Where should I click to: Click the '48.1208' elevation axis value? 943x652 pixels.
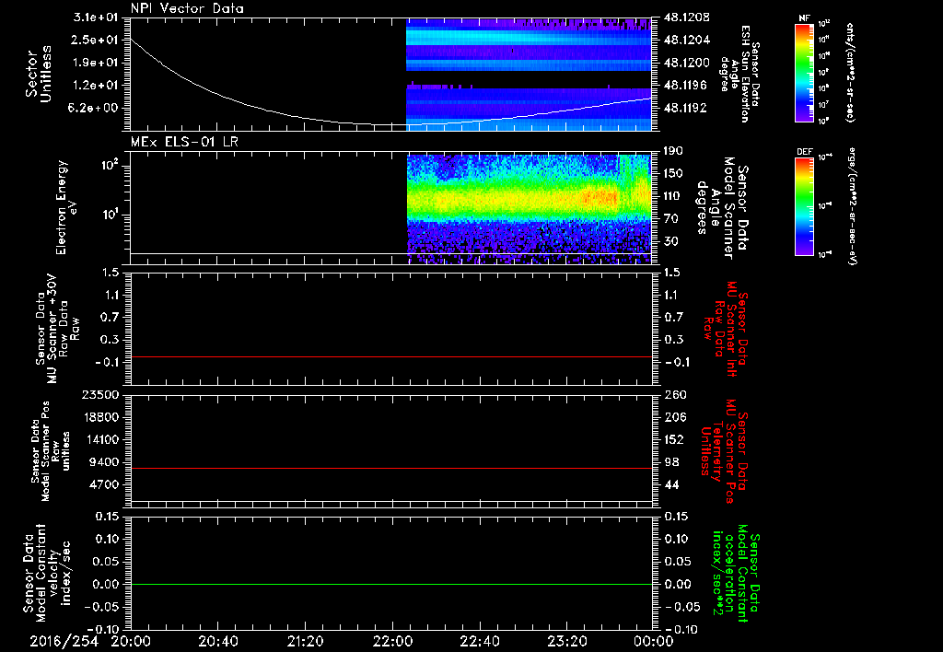click(x=687, y=17)
